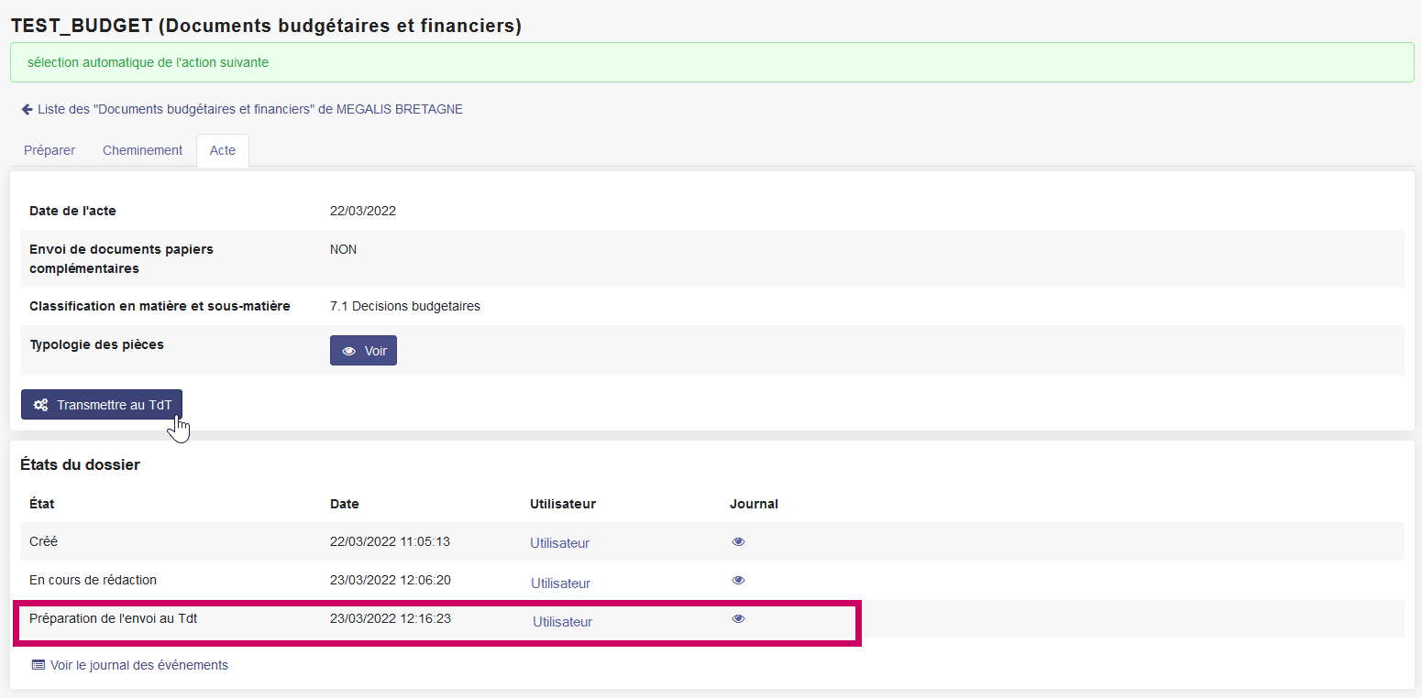Open the Cheminement tab
Screen dimensions: 1422x698
coord(142,150)
